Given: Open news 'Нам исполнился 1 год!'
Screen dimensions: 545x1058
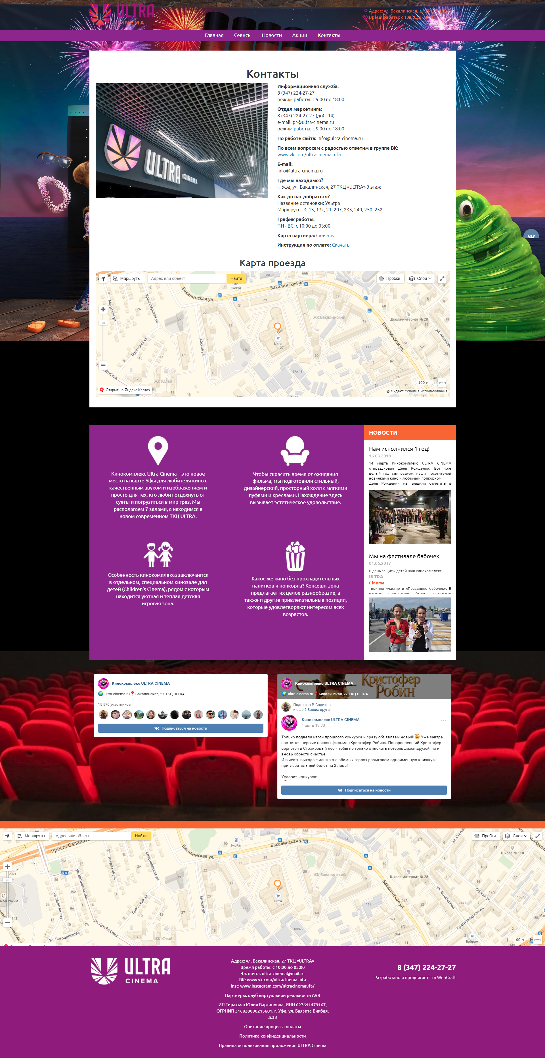Looking at the screenshot, I should pyautogui.click(x=399, y=449).
